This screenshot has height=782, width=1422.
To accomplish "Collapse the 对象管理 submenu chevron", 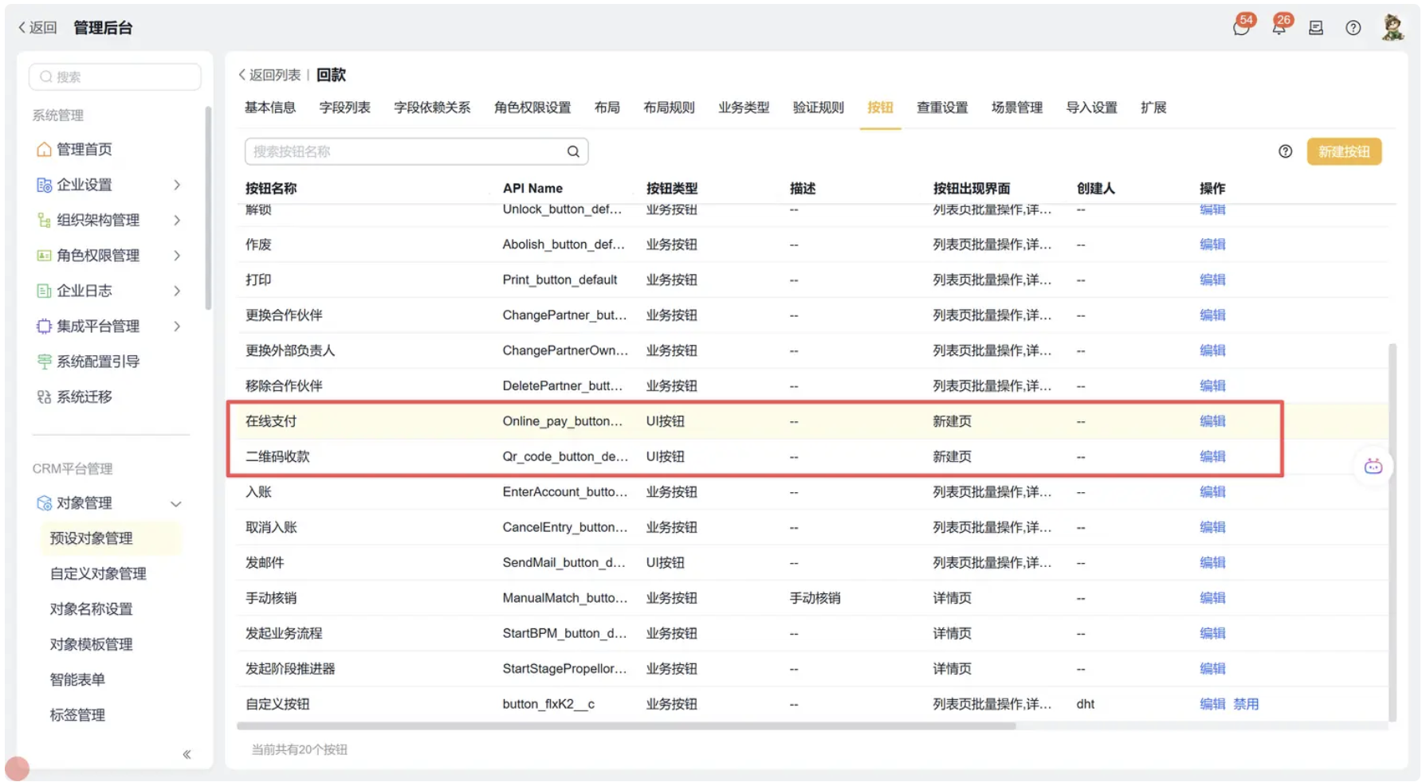I will 176,503.
